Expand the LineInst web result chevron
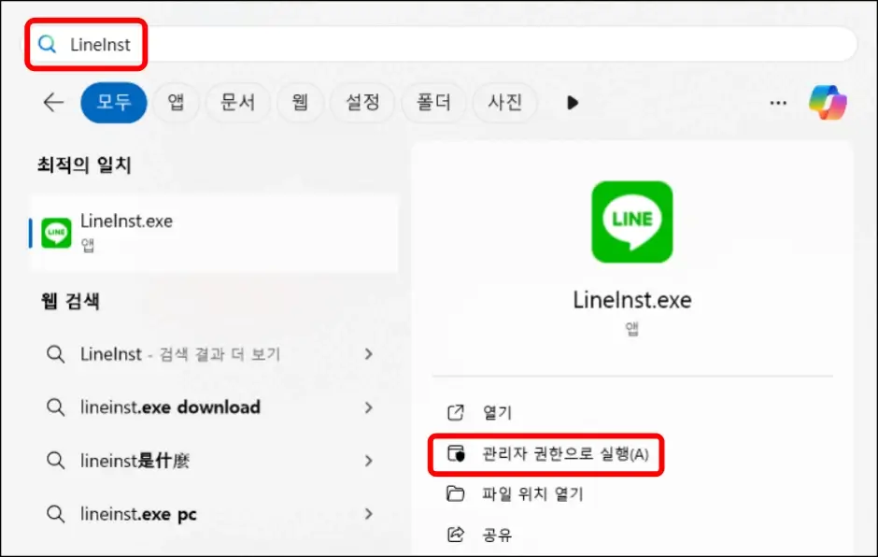This screenshot has width=878, height=557. click(x=368, y=354)
